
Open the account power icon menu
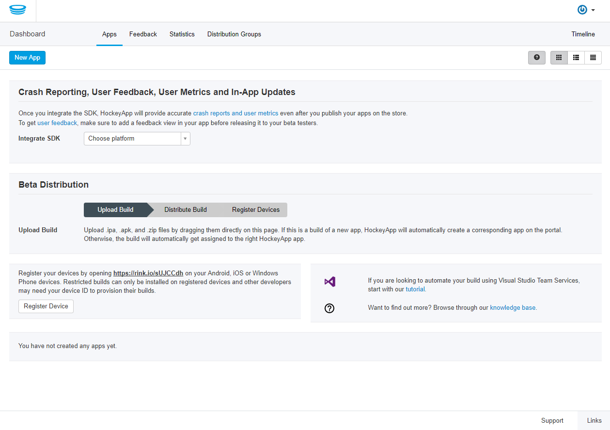(586, 10)
